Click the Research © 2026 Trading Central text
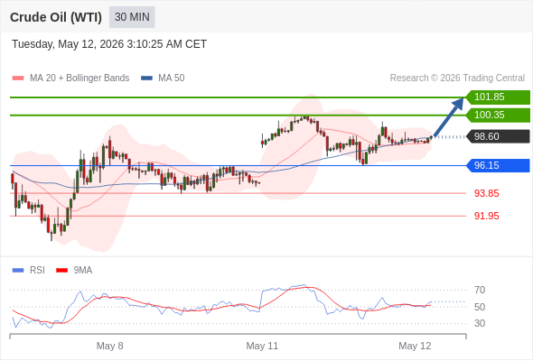Image resolution: width=533 pixels, height=361 pixels. [457, 79]
